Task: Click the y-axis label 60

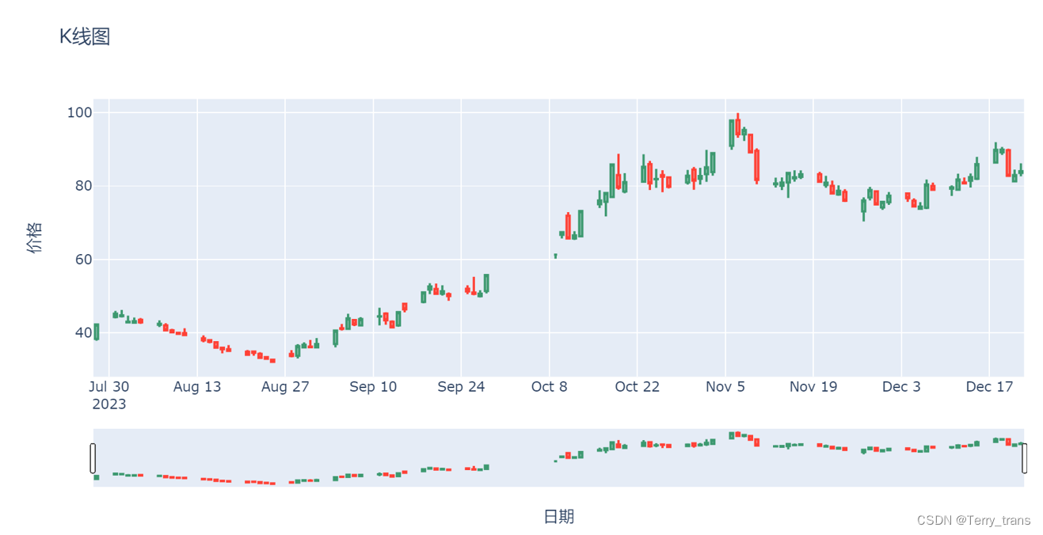Action: pyautogui.click(x=84, y=260)
